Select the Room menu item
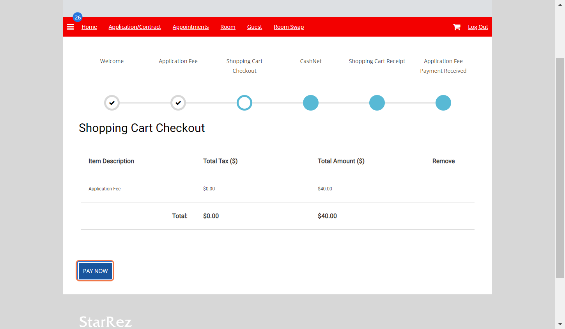The width and height of the screenshot is (565, 329). pyautogui.click(x=228, y=27)
